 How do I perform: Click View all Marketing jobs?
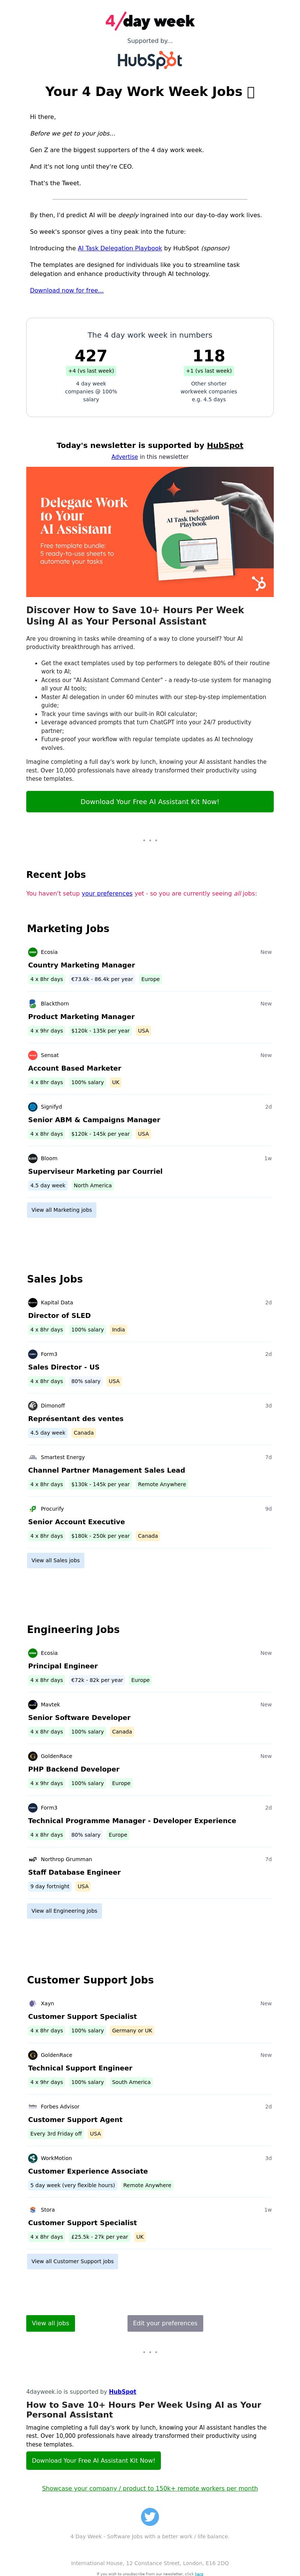coord(62,1210)
